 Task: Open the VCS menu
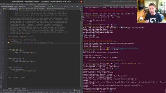41,4
